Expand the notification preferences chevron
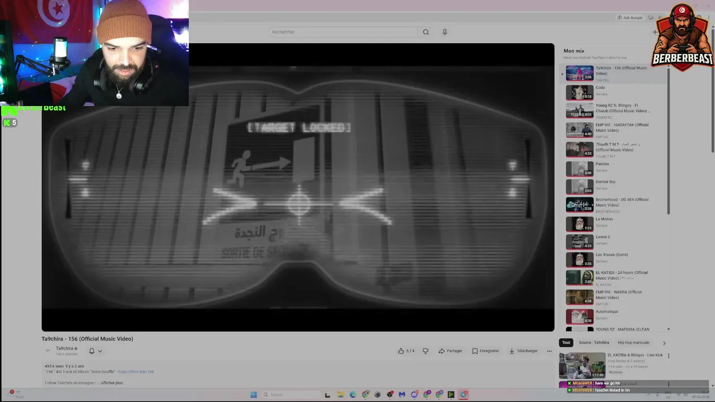Viewport: 715px width, 402px height. tap(100, 351)
